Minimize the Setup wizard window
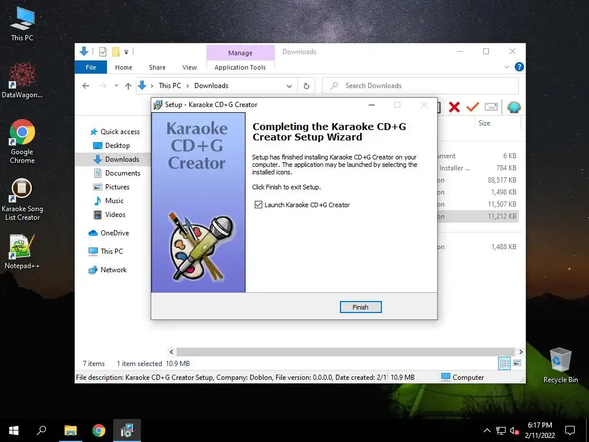The width and height of the screenshot is (589, 442). point(372,105)
